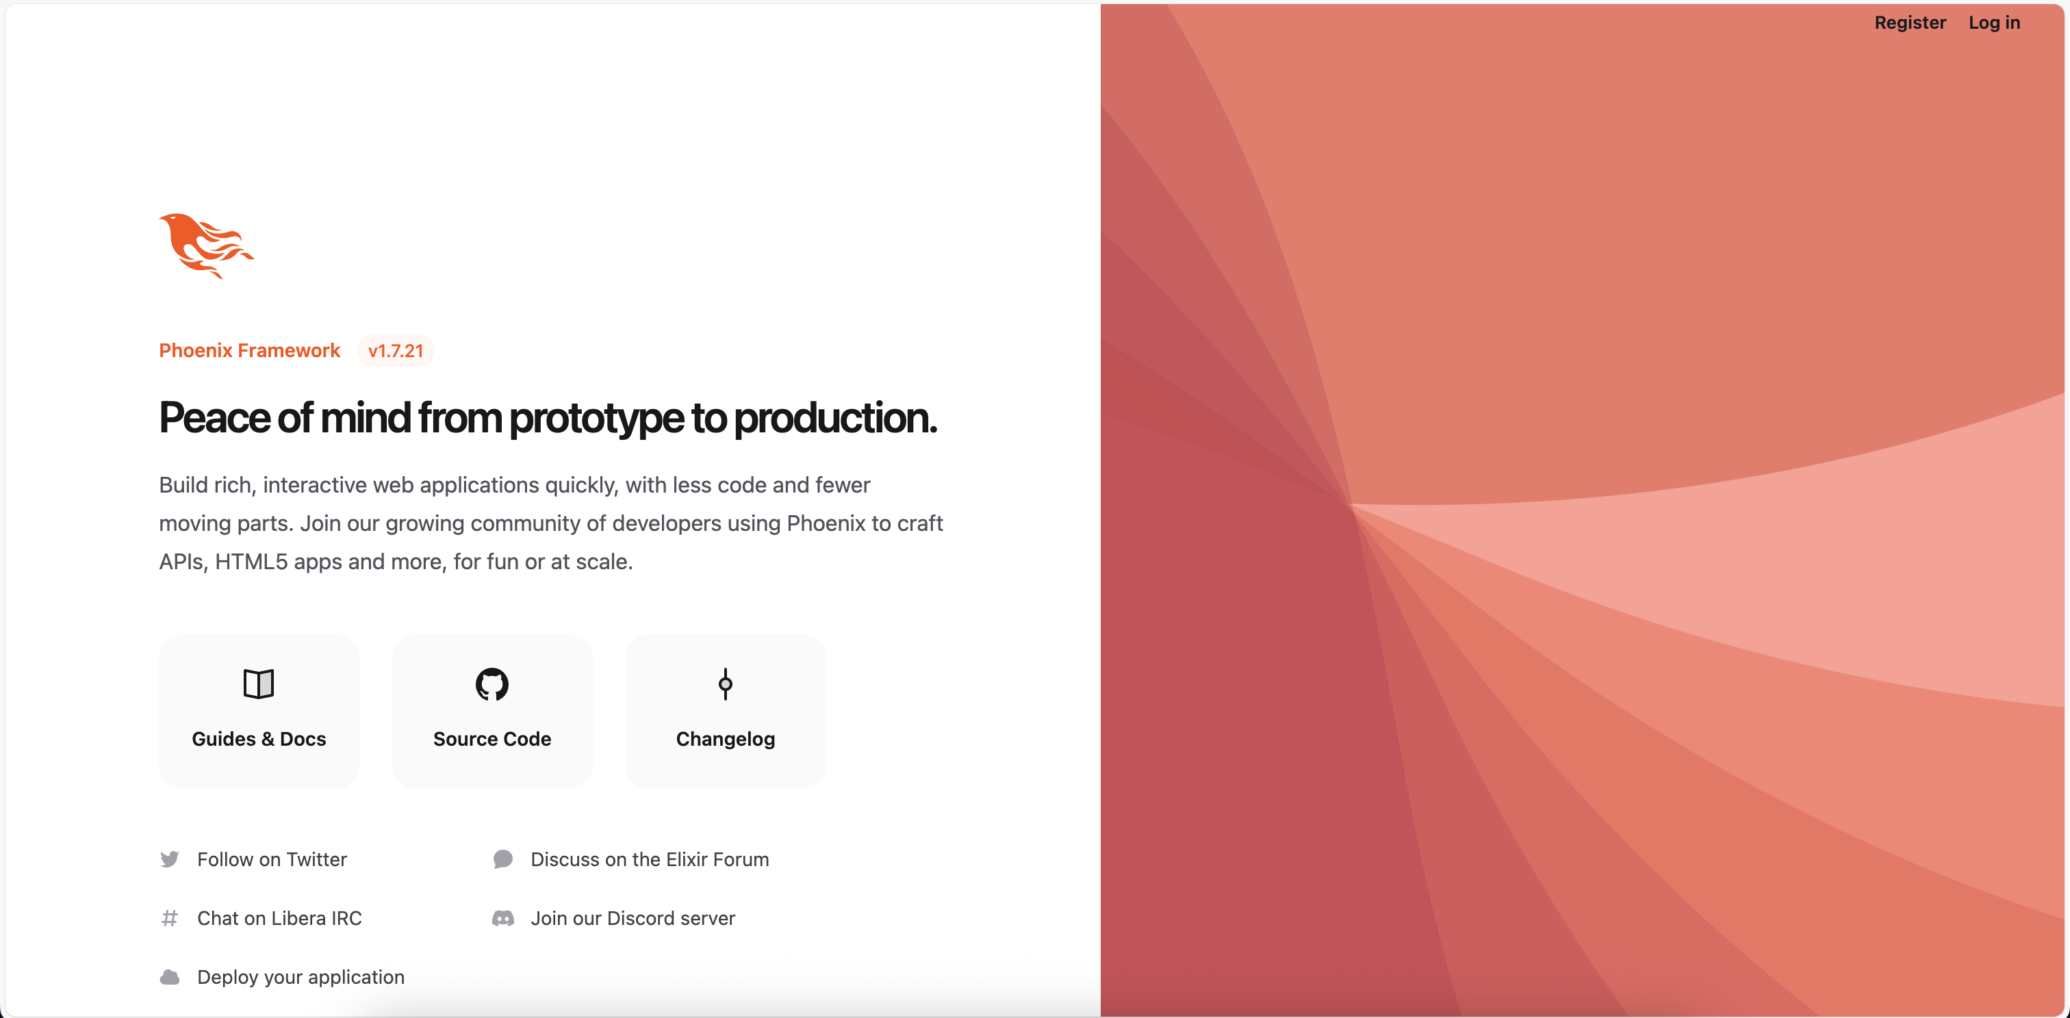Image resolution: width=2070 pixels, height=1018 pixels.
Task: Open the Changelog card
Action: click(725, 711)
